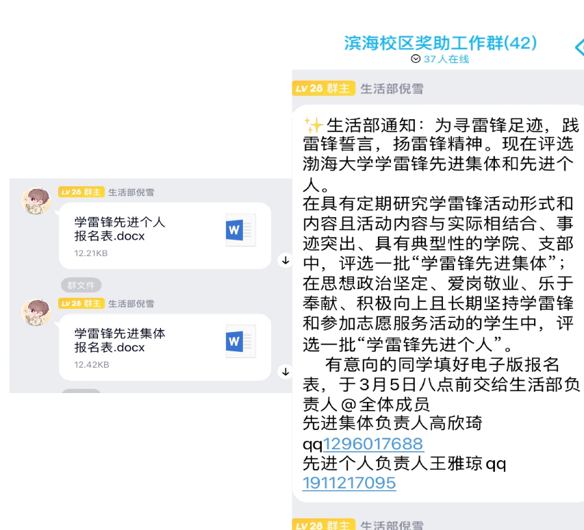Click the LV28 群主 badge above 先进集体 file

[x=81, y=303]
